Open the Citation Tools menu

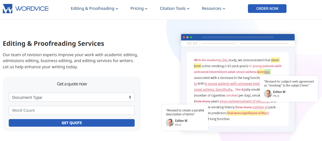[x=175, y=9]
